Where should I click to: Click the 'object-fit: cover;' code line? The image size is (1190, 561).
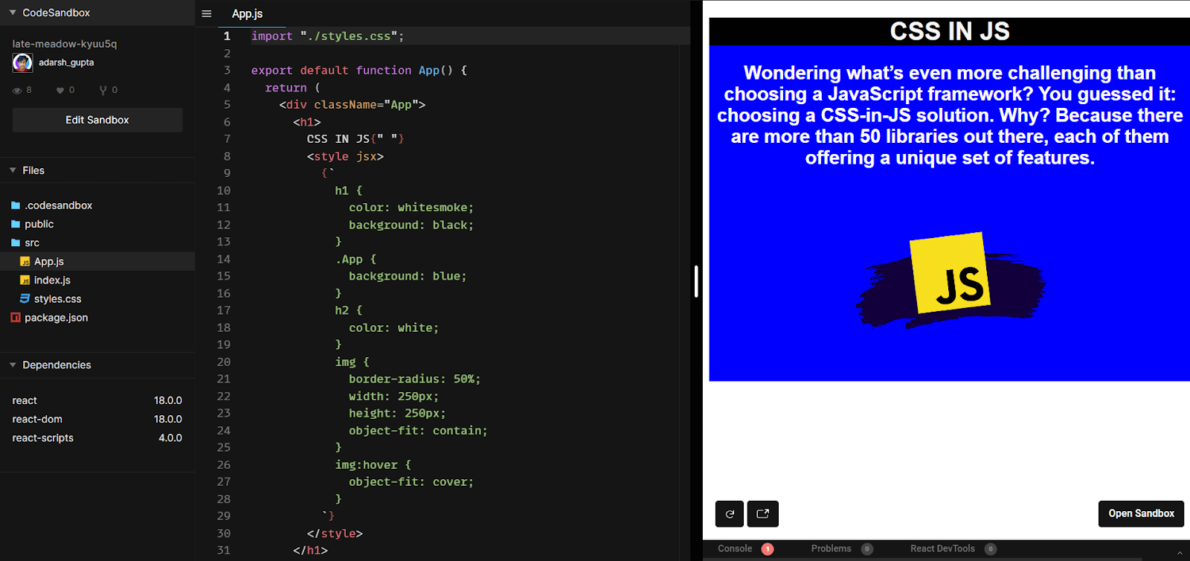coord(411,481)
